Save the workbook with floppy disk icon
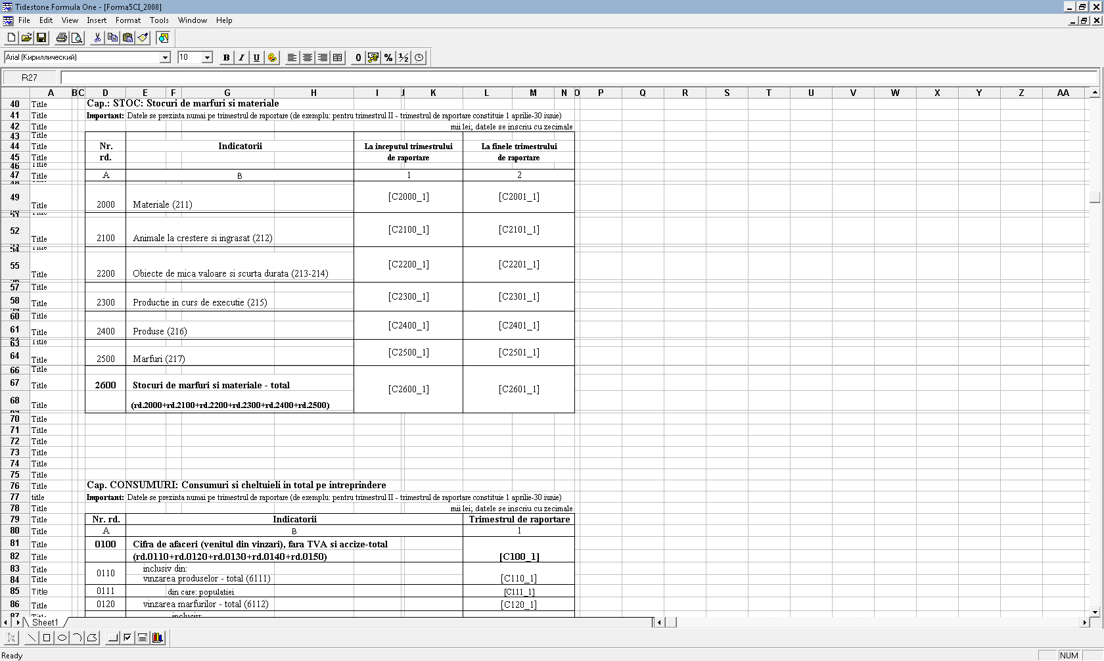This screenshot has width=1104, height=661. (41, 37)
